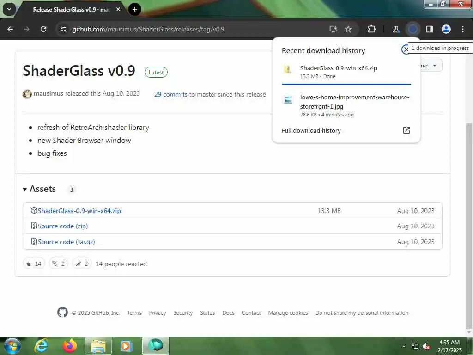This screenshot has width=473, height=355.
Task: Open the Windows Start menu
Action: (x=12, y=346)
